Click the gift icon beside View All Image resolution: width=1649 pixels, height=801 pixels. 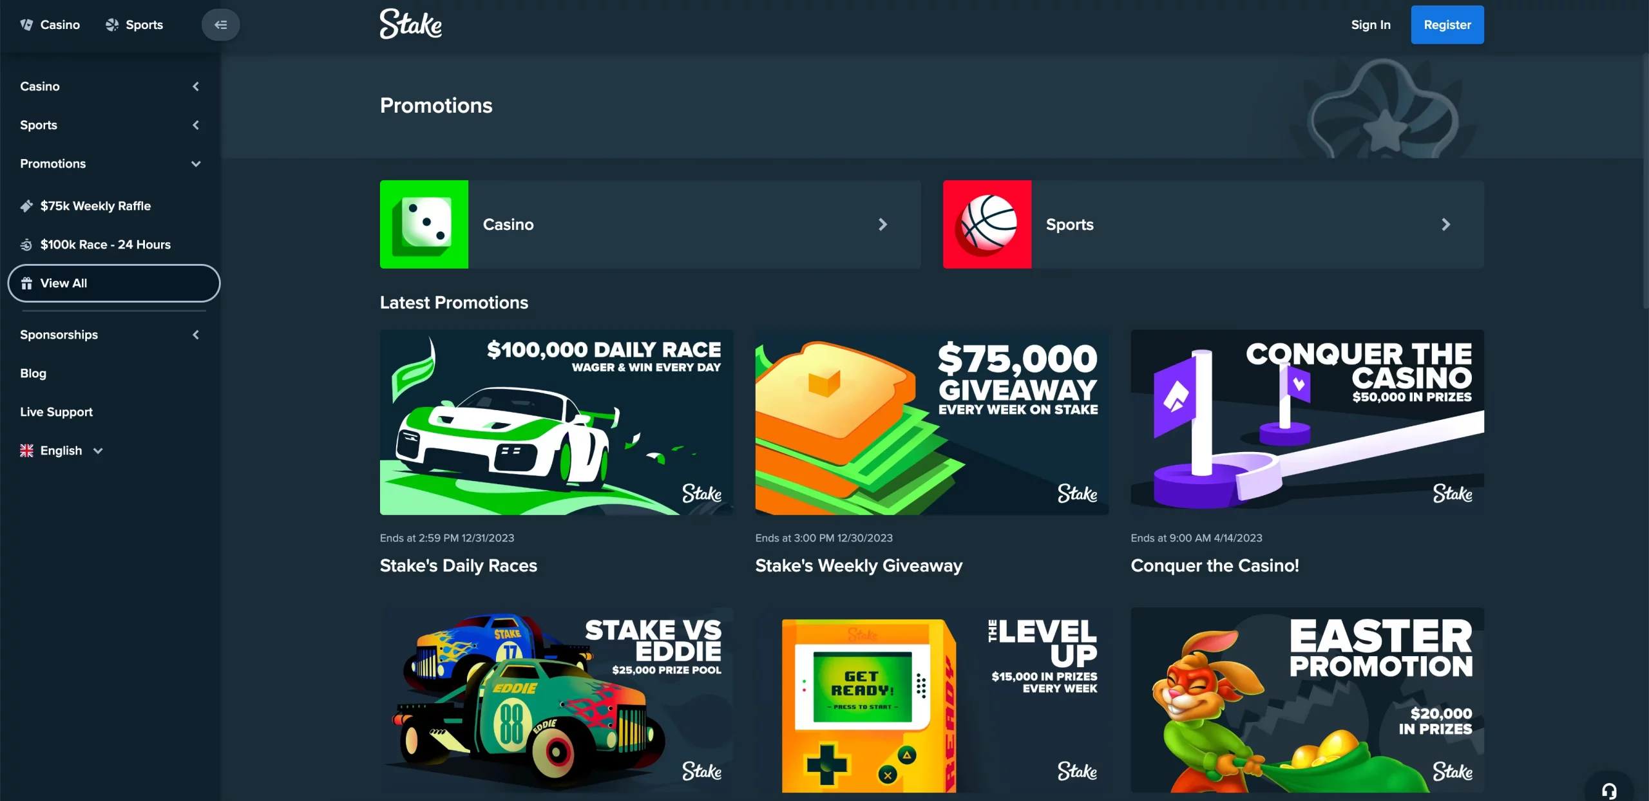click(26, 283)
